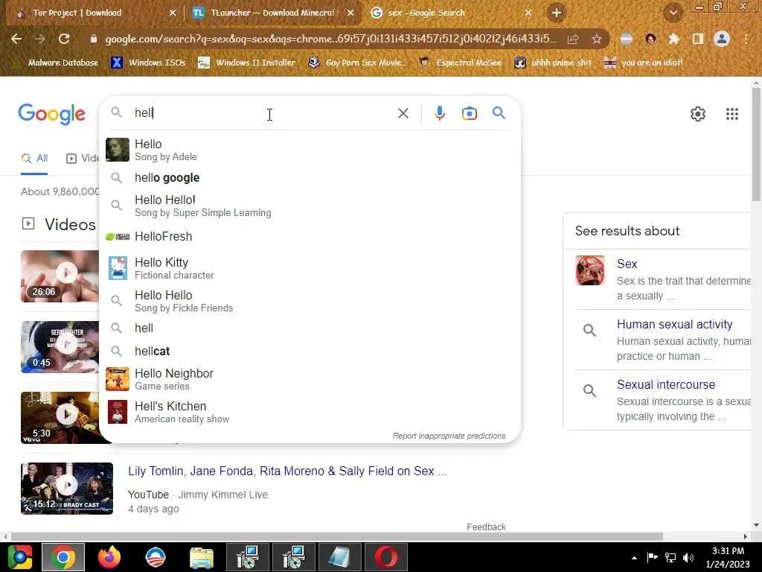Viewport: 762px width, 572px height.
Task: Open File Explorer folder on taskbar
Action: point(202,557)
